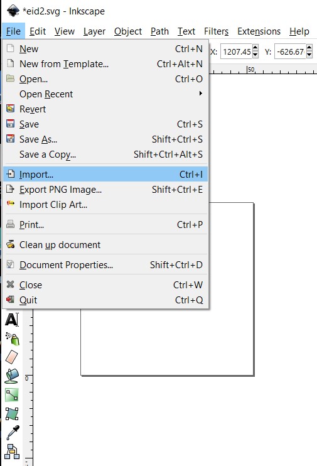Select the Spray tool icon
Image resolution: width=317 pixels, height=466 pixels.
coord(12,339)
